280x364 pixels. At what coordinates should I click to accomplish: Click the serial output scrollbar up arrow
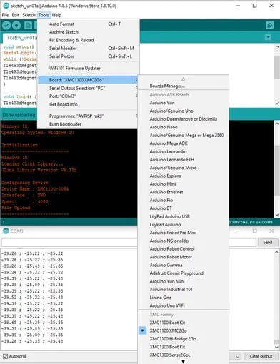pos(276,252)
